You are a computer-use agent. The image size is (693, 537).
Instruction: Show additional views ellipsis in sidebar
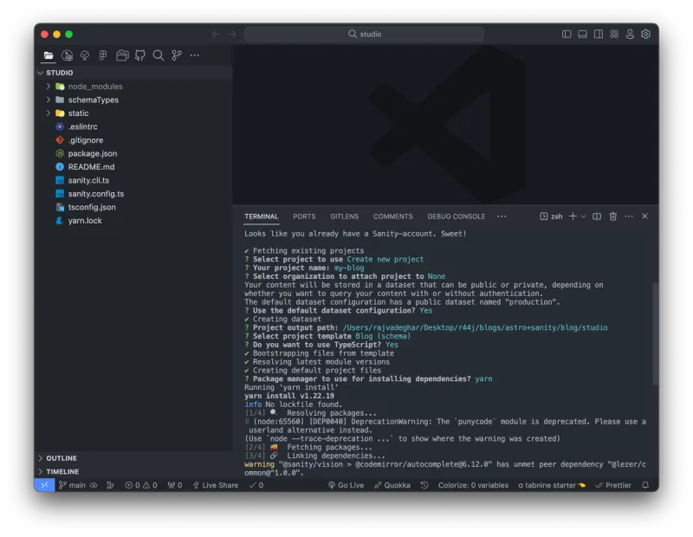tap(194, 55)
